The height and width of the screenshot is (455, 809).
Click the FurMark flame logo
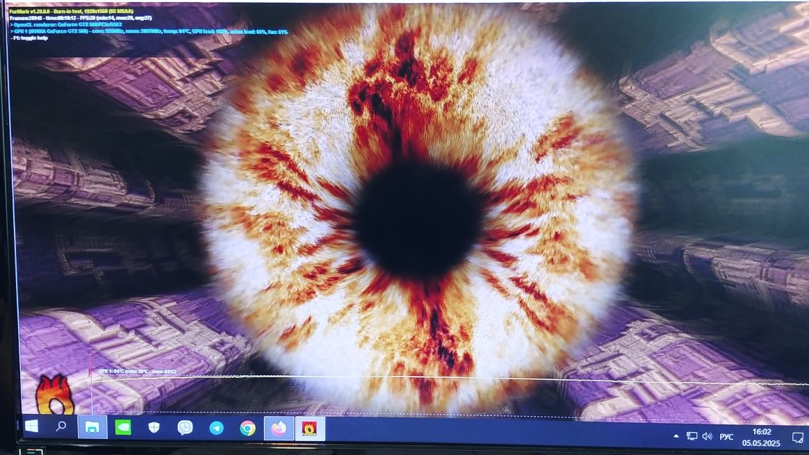(x=54, y=395)
